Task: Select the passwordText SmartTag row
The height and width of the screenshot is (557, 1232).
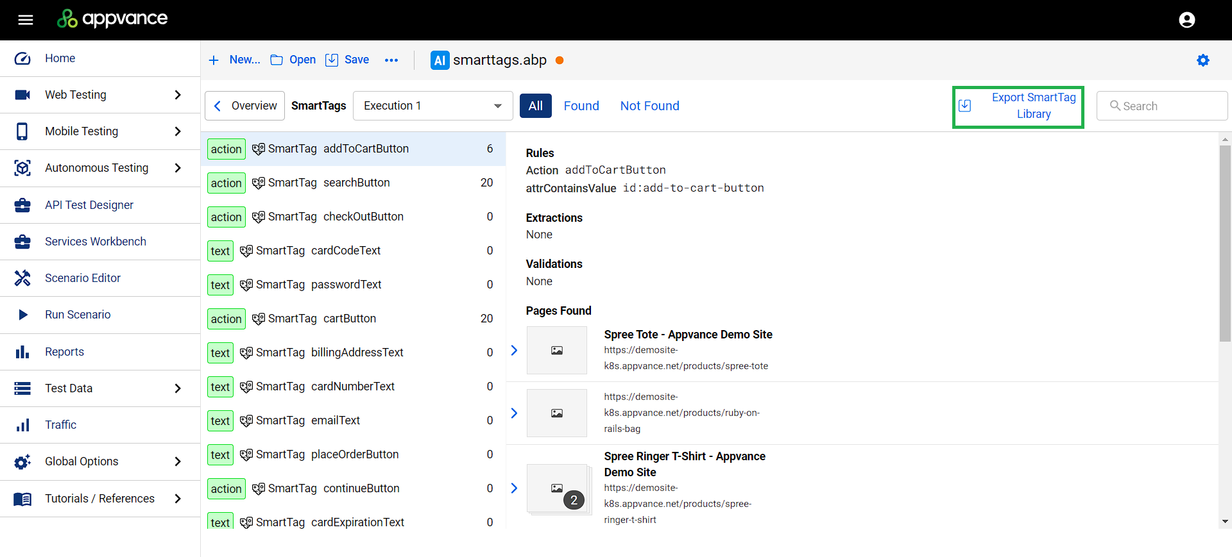Action: pos(353,285)
